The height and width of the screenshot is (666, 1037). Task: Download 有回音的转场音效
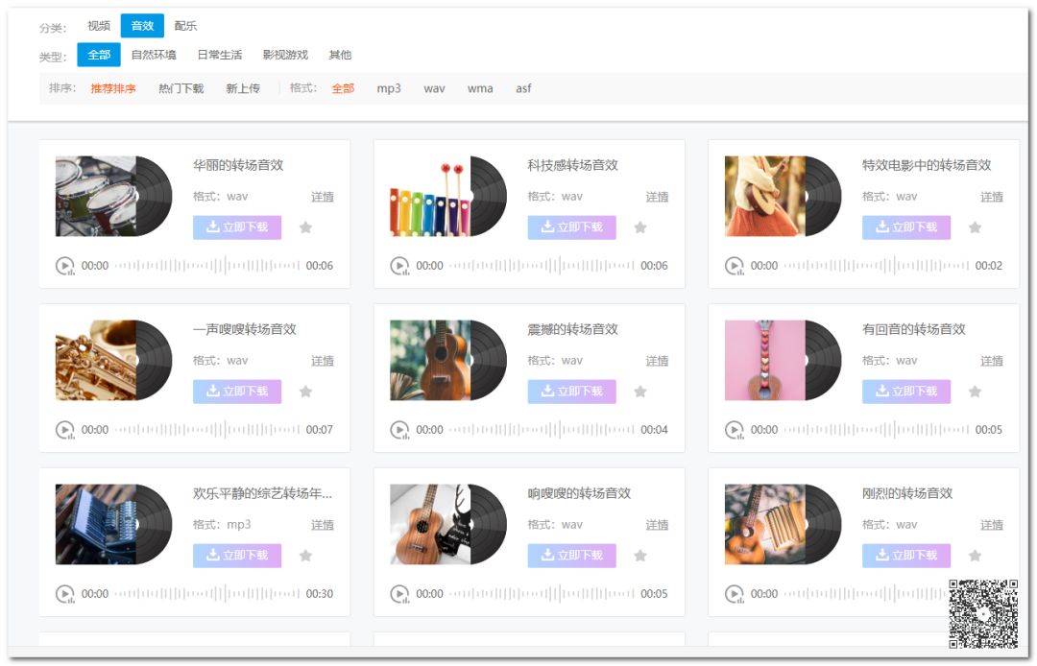(906, 392)
